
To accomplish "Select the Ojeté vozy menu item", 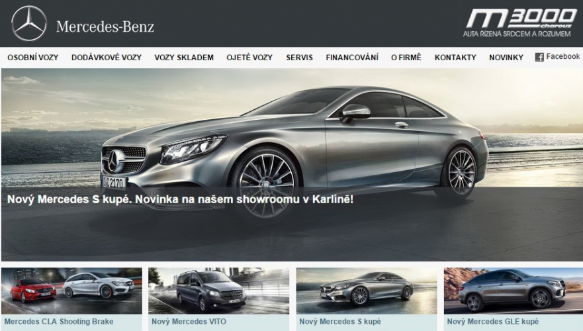I will [x=249, y=58].
